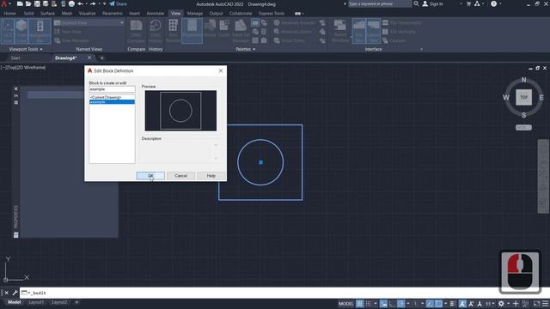Toggle Tool Palettes ribbon button
This screenshot has width=550, height=309.
[x=173, y=31]
